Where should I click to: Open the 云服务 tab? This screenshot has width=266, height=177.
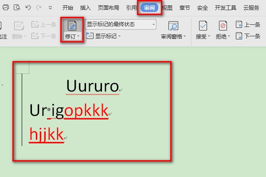251,8
